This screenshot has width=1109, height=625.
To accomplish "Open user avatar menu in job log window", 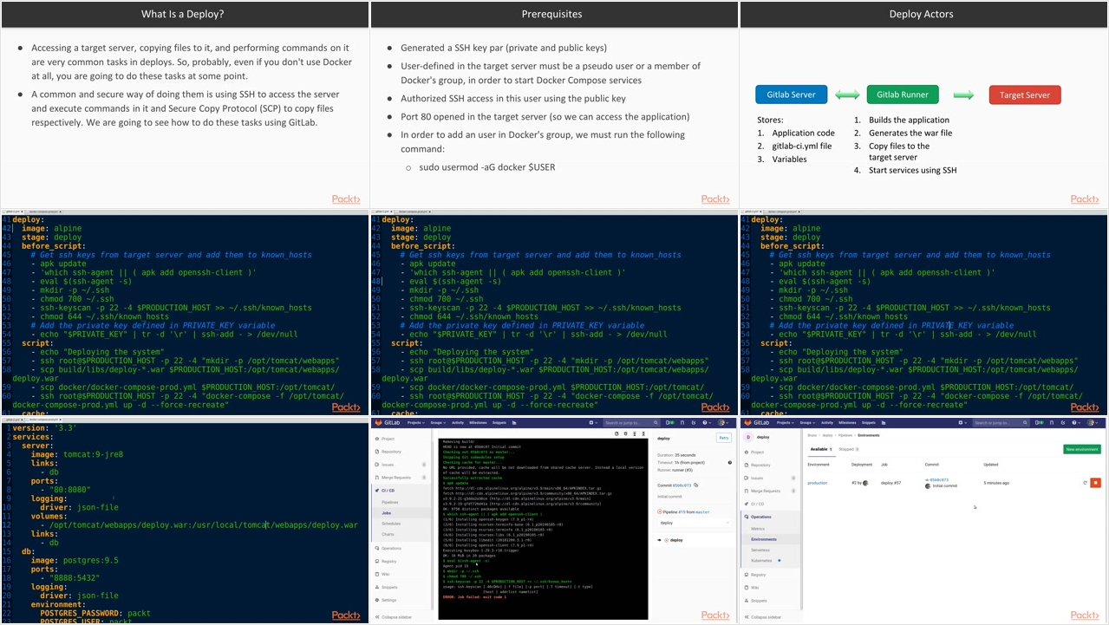I will (723, 422).
